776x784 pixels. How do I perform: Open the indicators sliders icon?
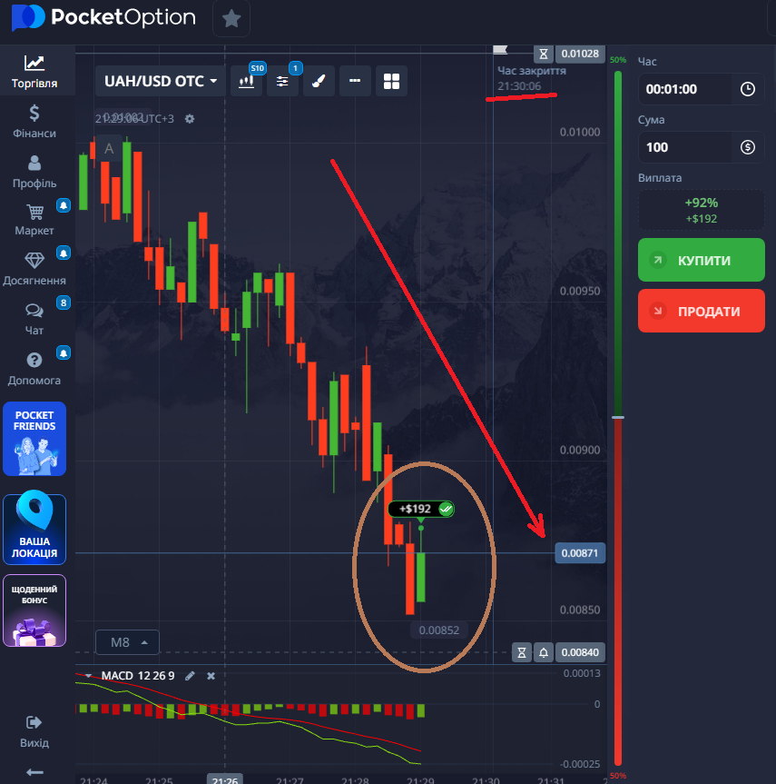[283, 81]
